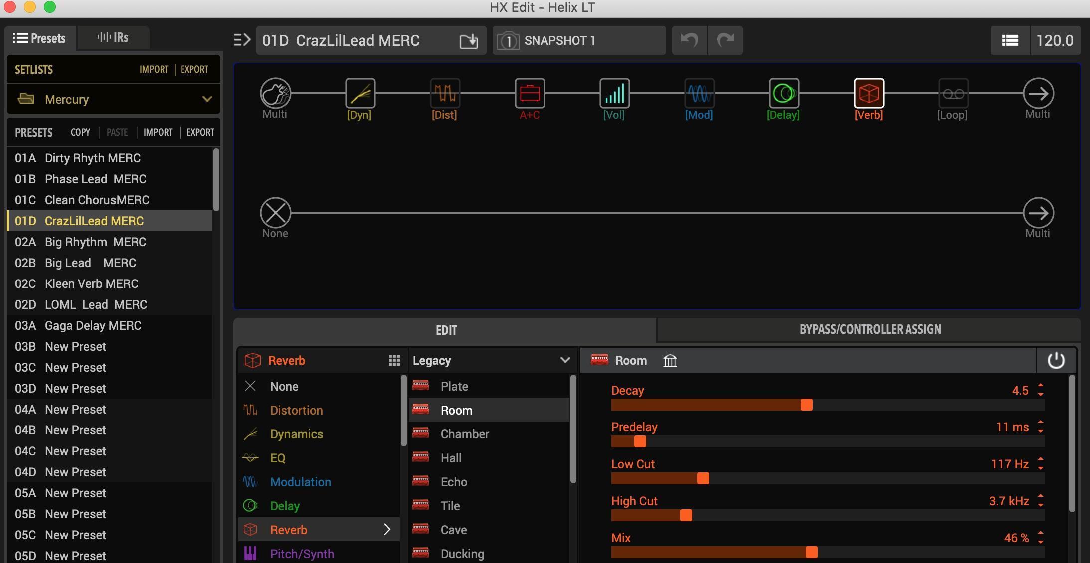Click the A+C amp cab block
Image resolution: width=1090 pixels, height=563 pixels.
click(530, 93)
